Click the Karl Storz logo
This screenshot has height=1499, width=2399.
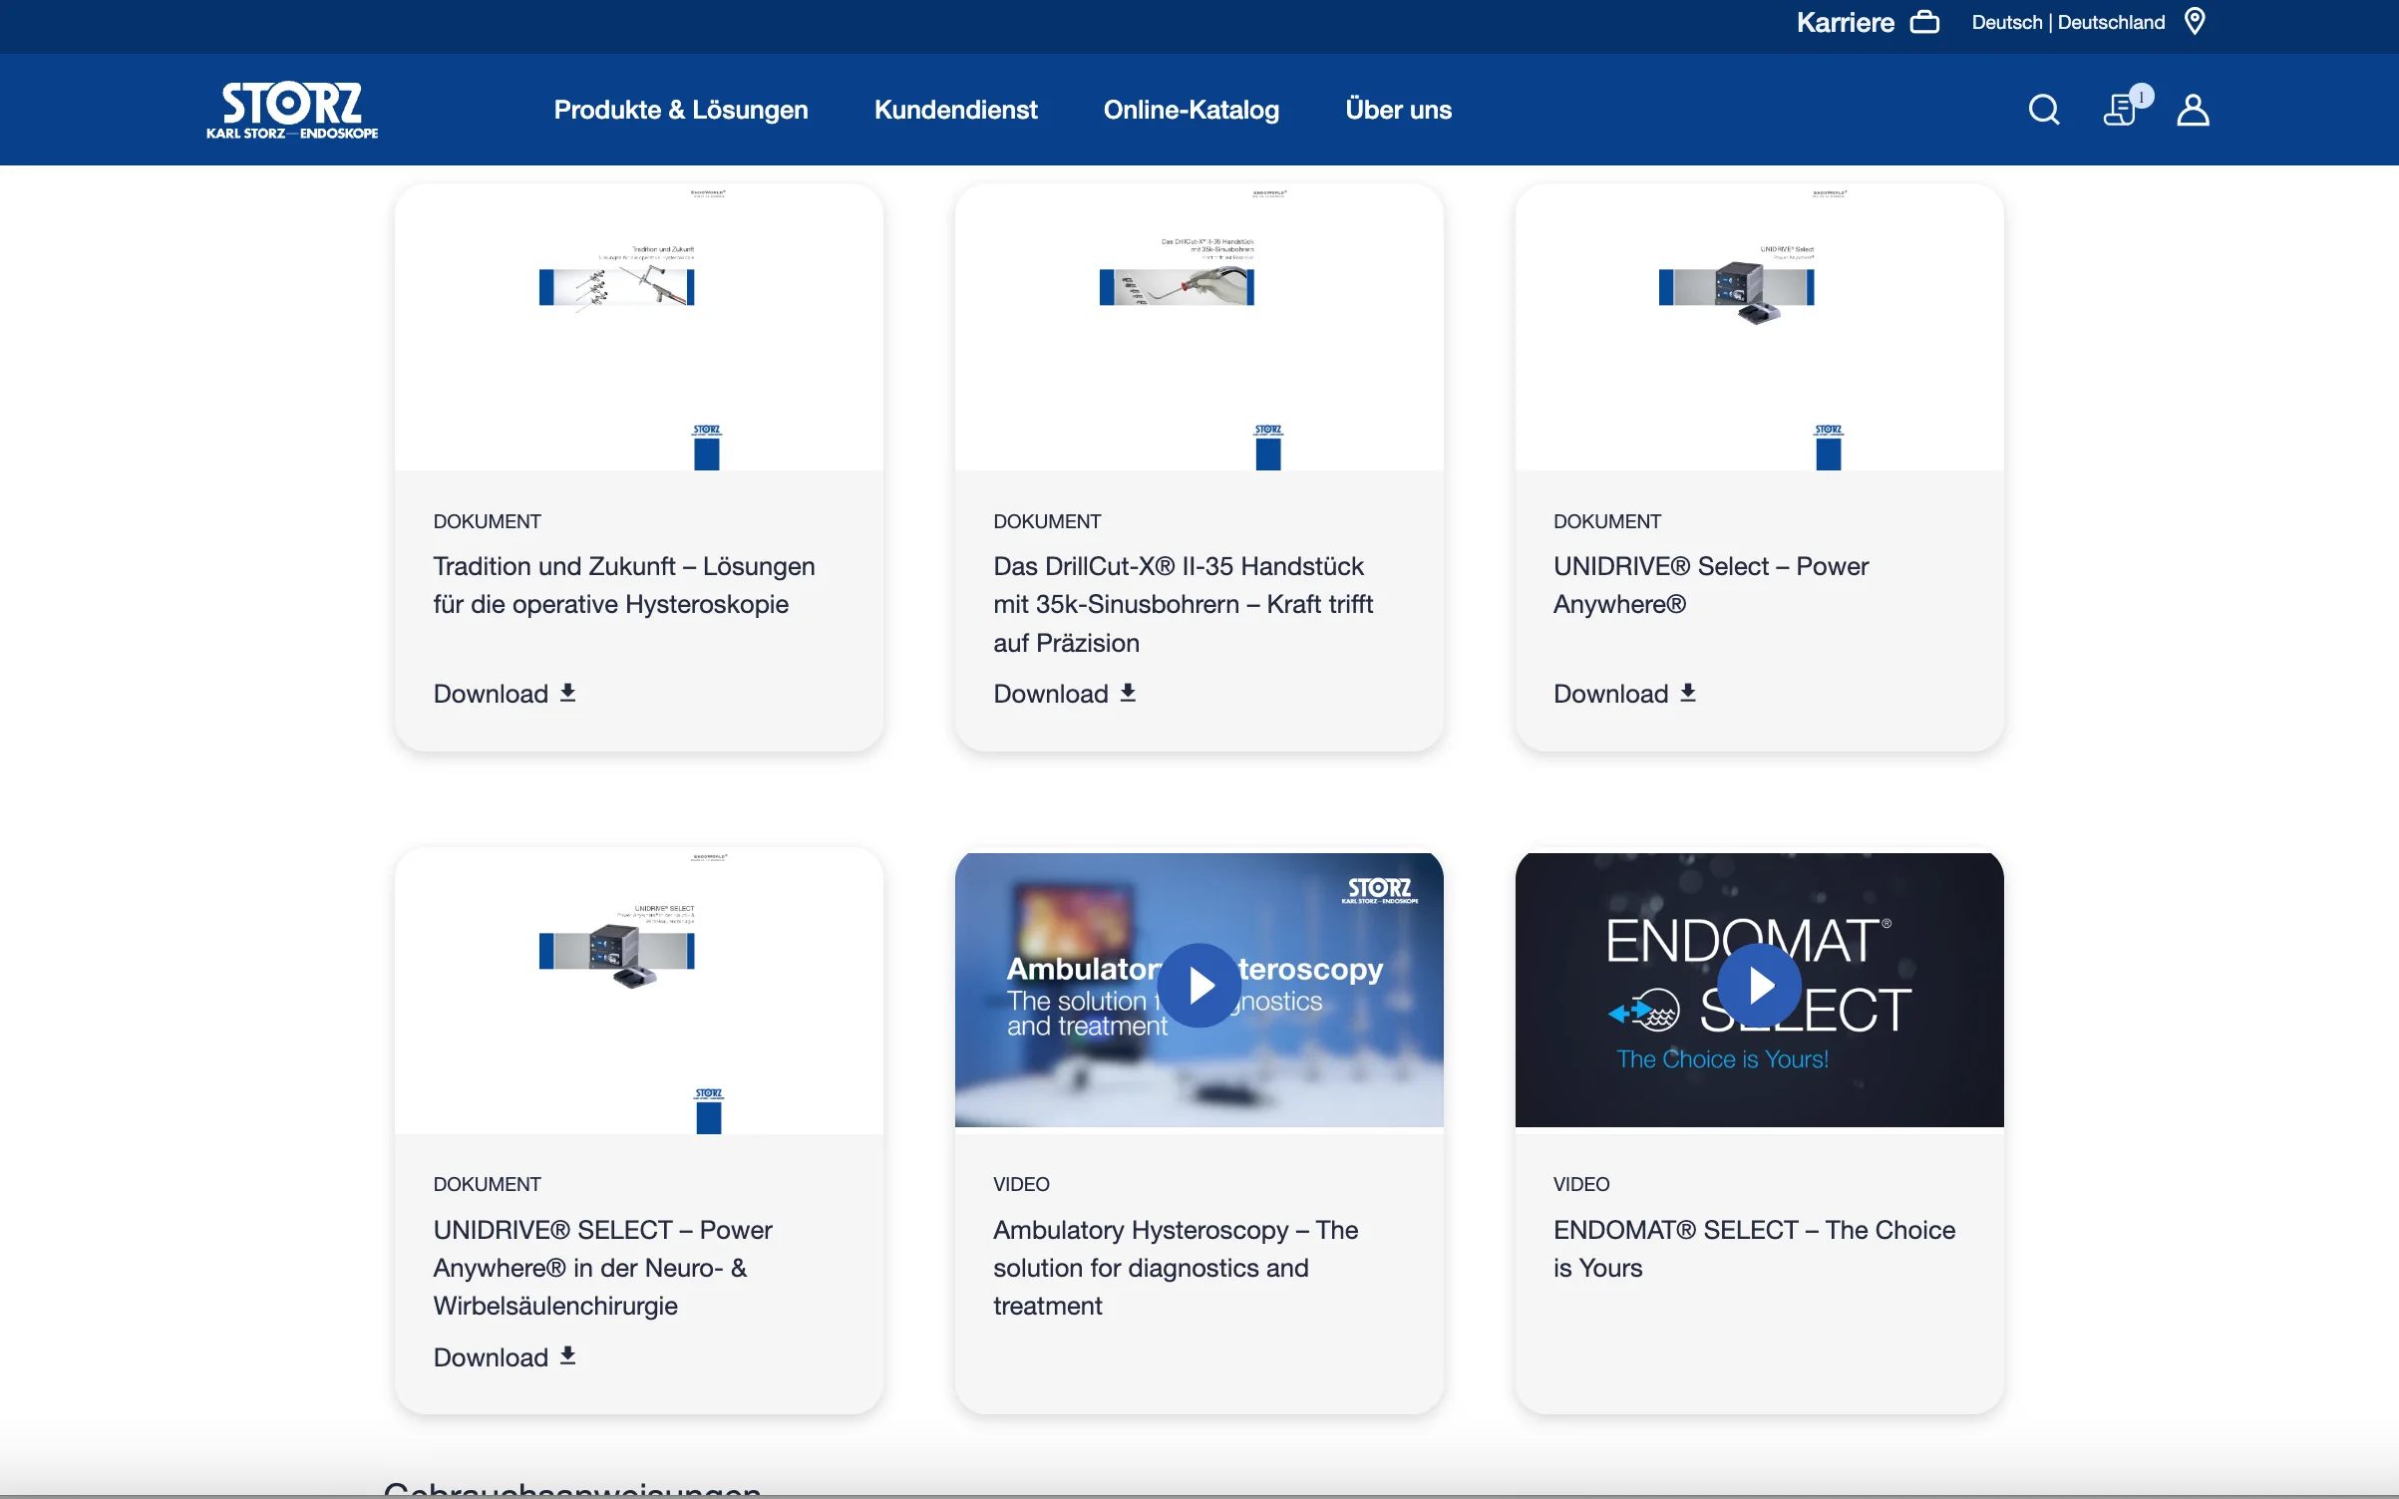coord(292,110)
